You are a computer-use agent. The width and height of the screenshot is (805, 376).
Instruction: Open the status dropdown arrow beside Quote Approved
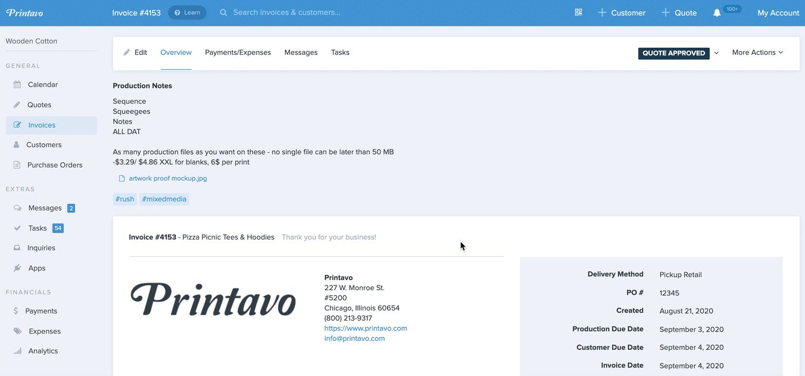click(x=716, y=53)
